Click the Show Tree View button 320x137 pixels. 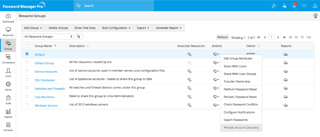pyautogui.click(x=85, y=28)
